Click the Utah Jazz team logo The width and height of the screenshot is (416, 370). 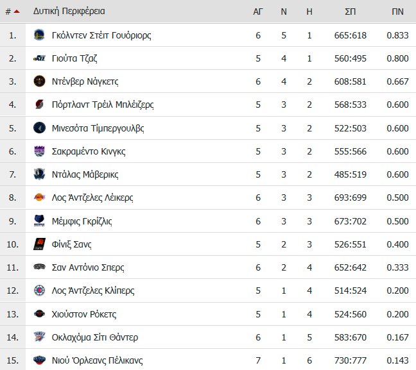click(39, 58)
